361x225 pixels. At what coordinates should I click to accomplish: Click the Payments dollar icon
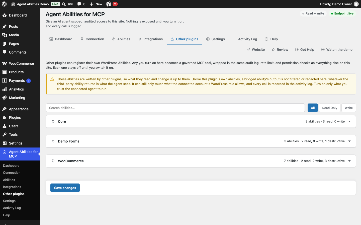tap(5, 80)
